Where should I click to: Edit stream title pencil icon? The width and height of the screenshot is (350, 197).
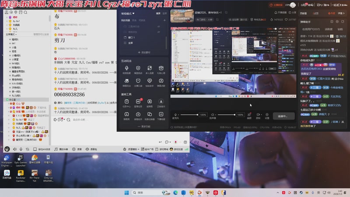click(x=226, y=13)
